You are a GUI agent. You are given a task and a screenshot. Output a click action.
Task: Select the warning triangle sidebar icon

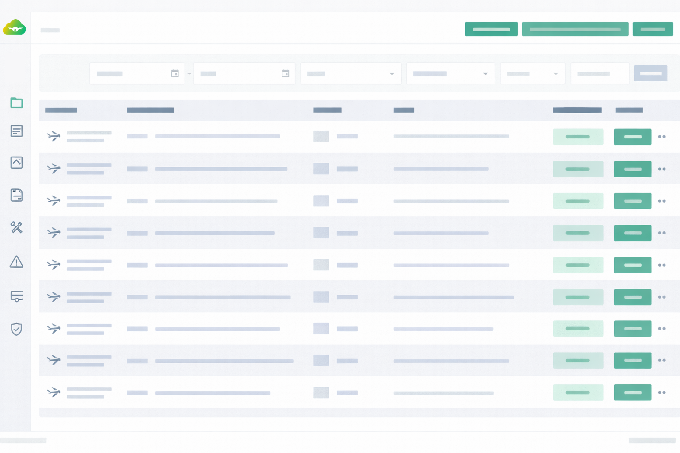[x=16, y=262]
